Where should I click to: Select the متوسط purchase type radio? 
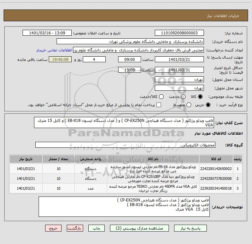coord(189,105)
